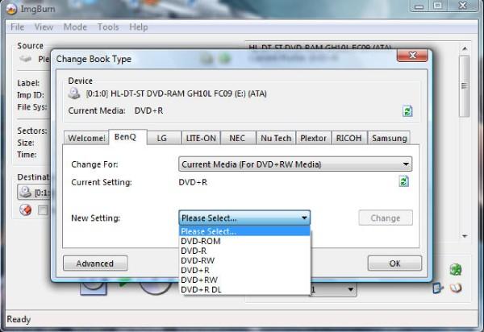Image resolution: width=484 pixels, height=332 pixels.
Task: Select the Please Select... list entry
Action: pos(244,231)
